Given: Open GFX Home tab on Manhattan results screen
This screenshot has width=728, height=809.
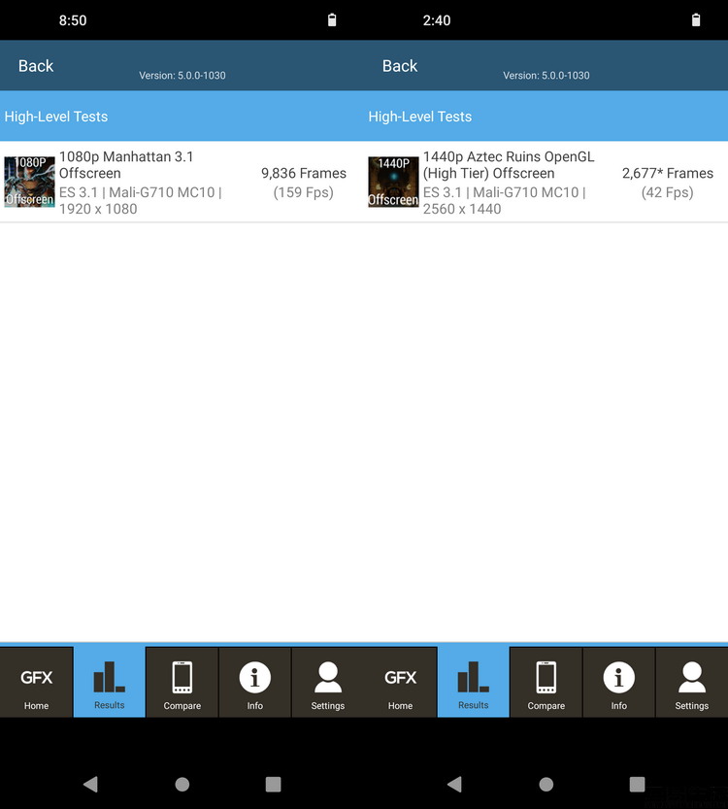Looking at the screenshot, I should pos(37,683).
